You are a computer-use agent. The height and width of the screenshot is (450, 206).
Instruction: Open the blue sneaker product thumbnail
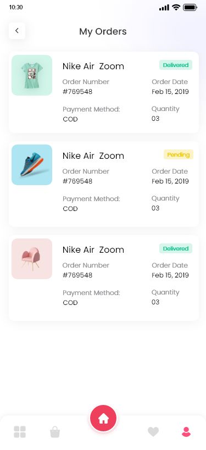(x=32, y=165)
